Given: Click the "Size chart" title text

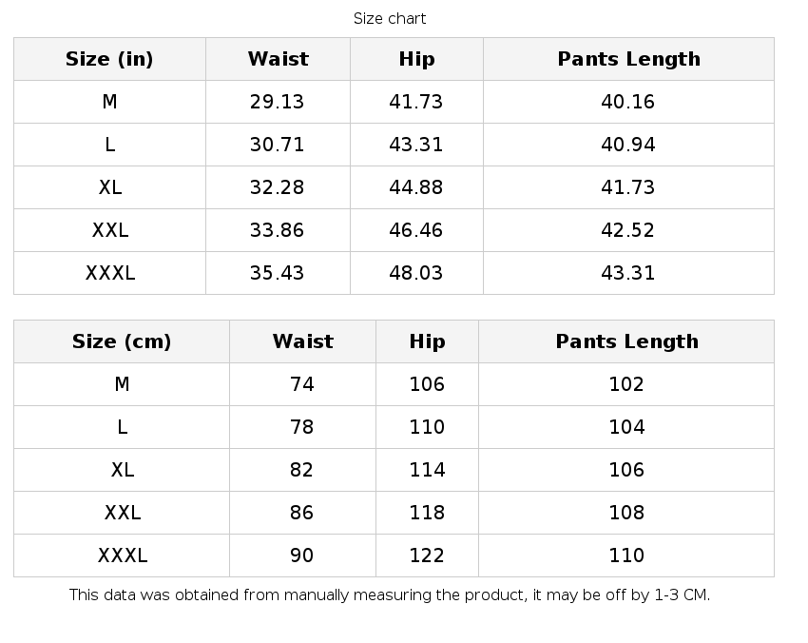Looking at the screenshot, I should point(390,18).
